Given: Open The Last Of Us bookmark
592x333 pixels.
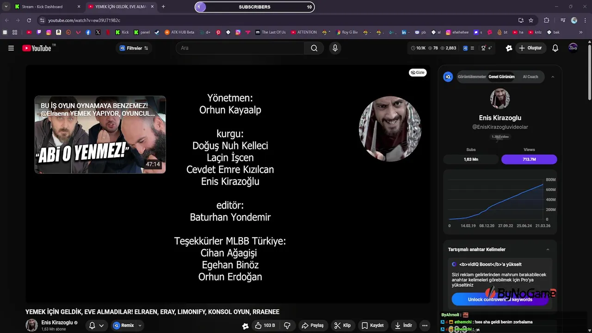Looking at the screenshot, I should coord(271,32).
